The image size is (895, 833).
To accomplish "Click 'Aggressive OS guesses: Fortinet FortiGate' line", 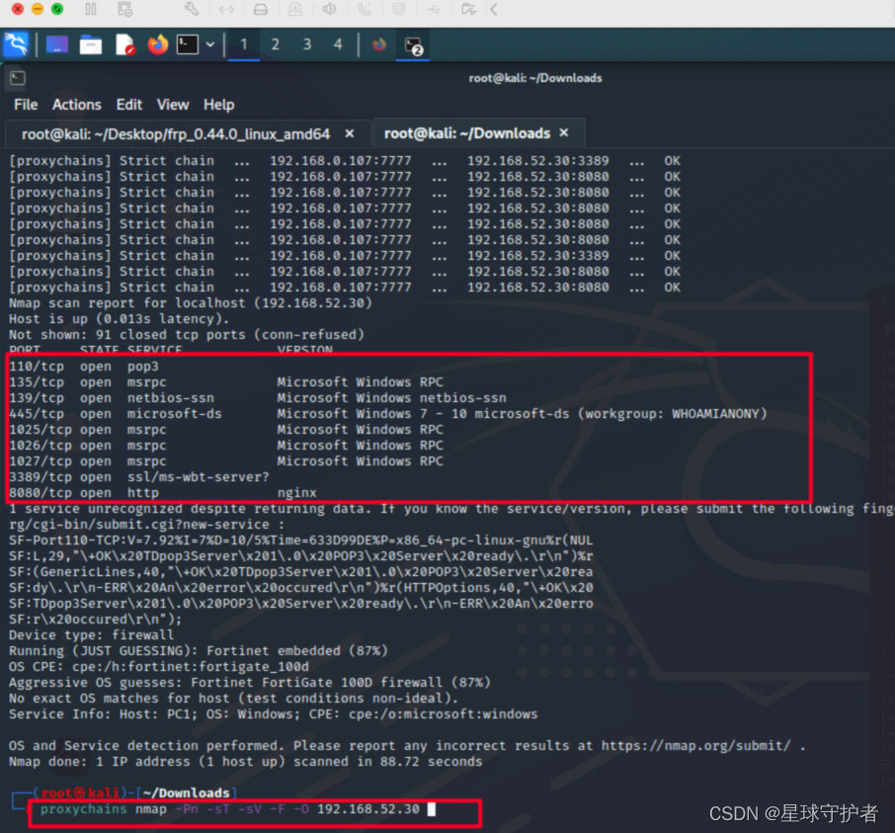I will [250, 682].
